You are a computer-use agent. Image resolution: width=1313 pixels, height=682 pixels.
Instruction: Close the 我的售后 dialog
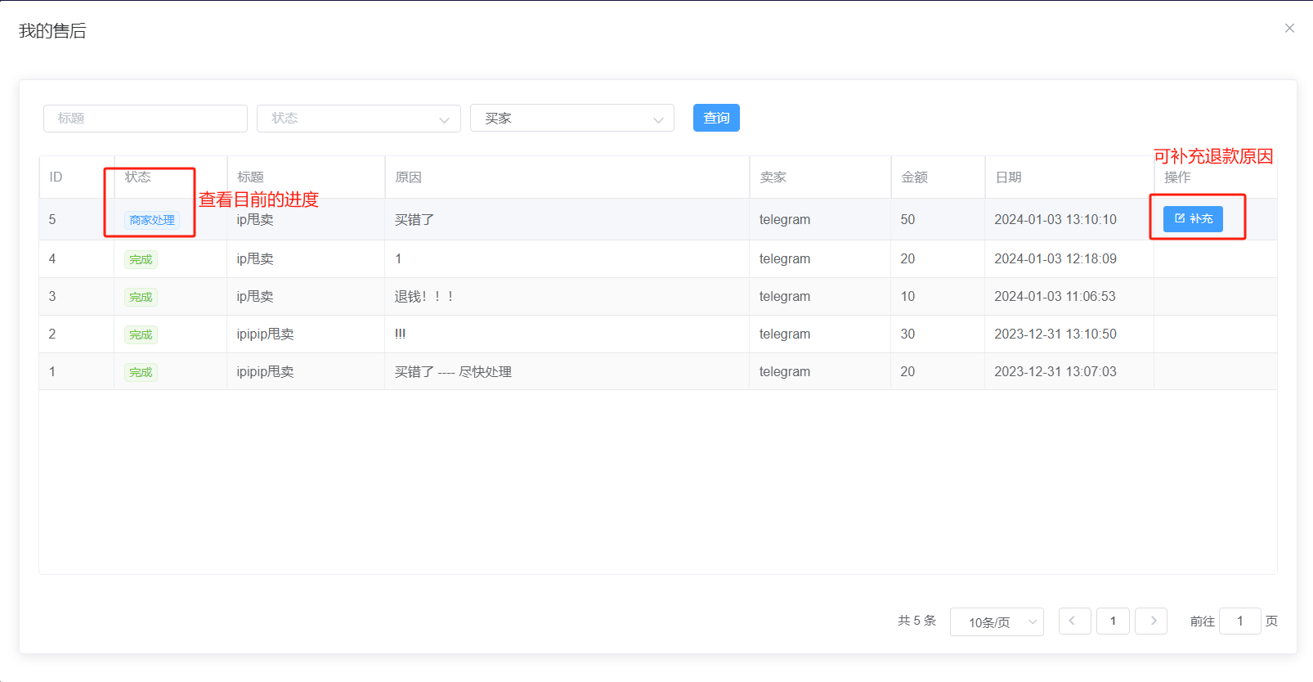point(1289,29)
